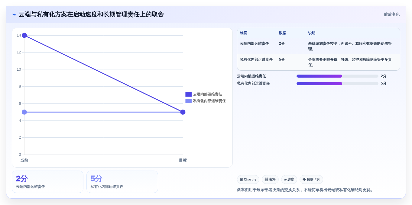This screenshot has width=412, height=205.
Task: Click the y-axis tick label 10
Action: pos(19,69)
